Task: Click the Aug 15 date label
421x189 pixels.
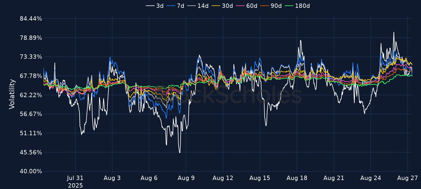Action: pyautogui.click(x=260, y=178)
